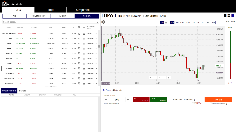This screenshot has height=132, width=236.
Task: Pan chart right arrow
Action: pyautogui.click(x=169, y=78)
